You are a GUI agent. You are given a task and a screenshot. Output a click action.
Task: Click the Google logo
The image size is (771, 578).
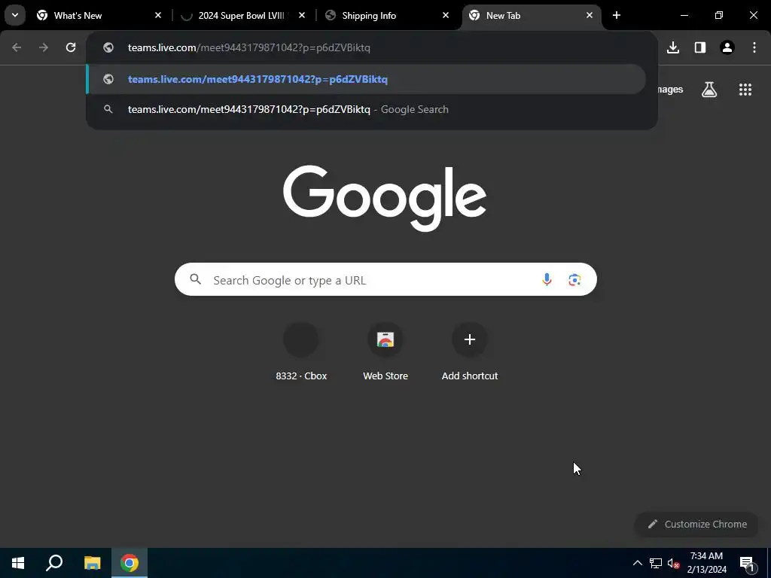click(385, 198)
